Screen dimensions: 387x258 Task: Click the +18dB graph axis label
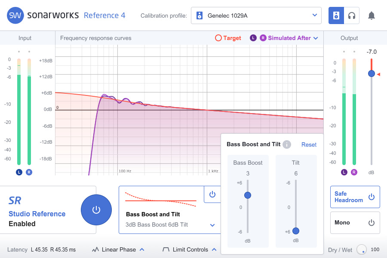(x=46, y=61)
